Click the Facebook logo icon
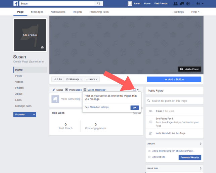The height and width of the screenshot is (173, 216). 15,3
